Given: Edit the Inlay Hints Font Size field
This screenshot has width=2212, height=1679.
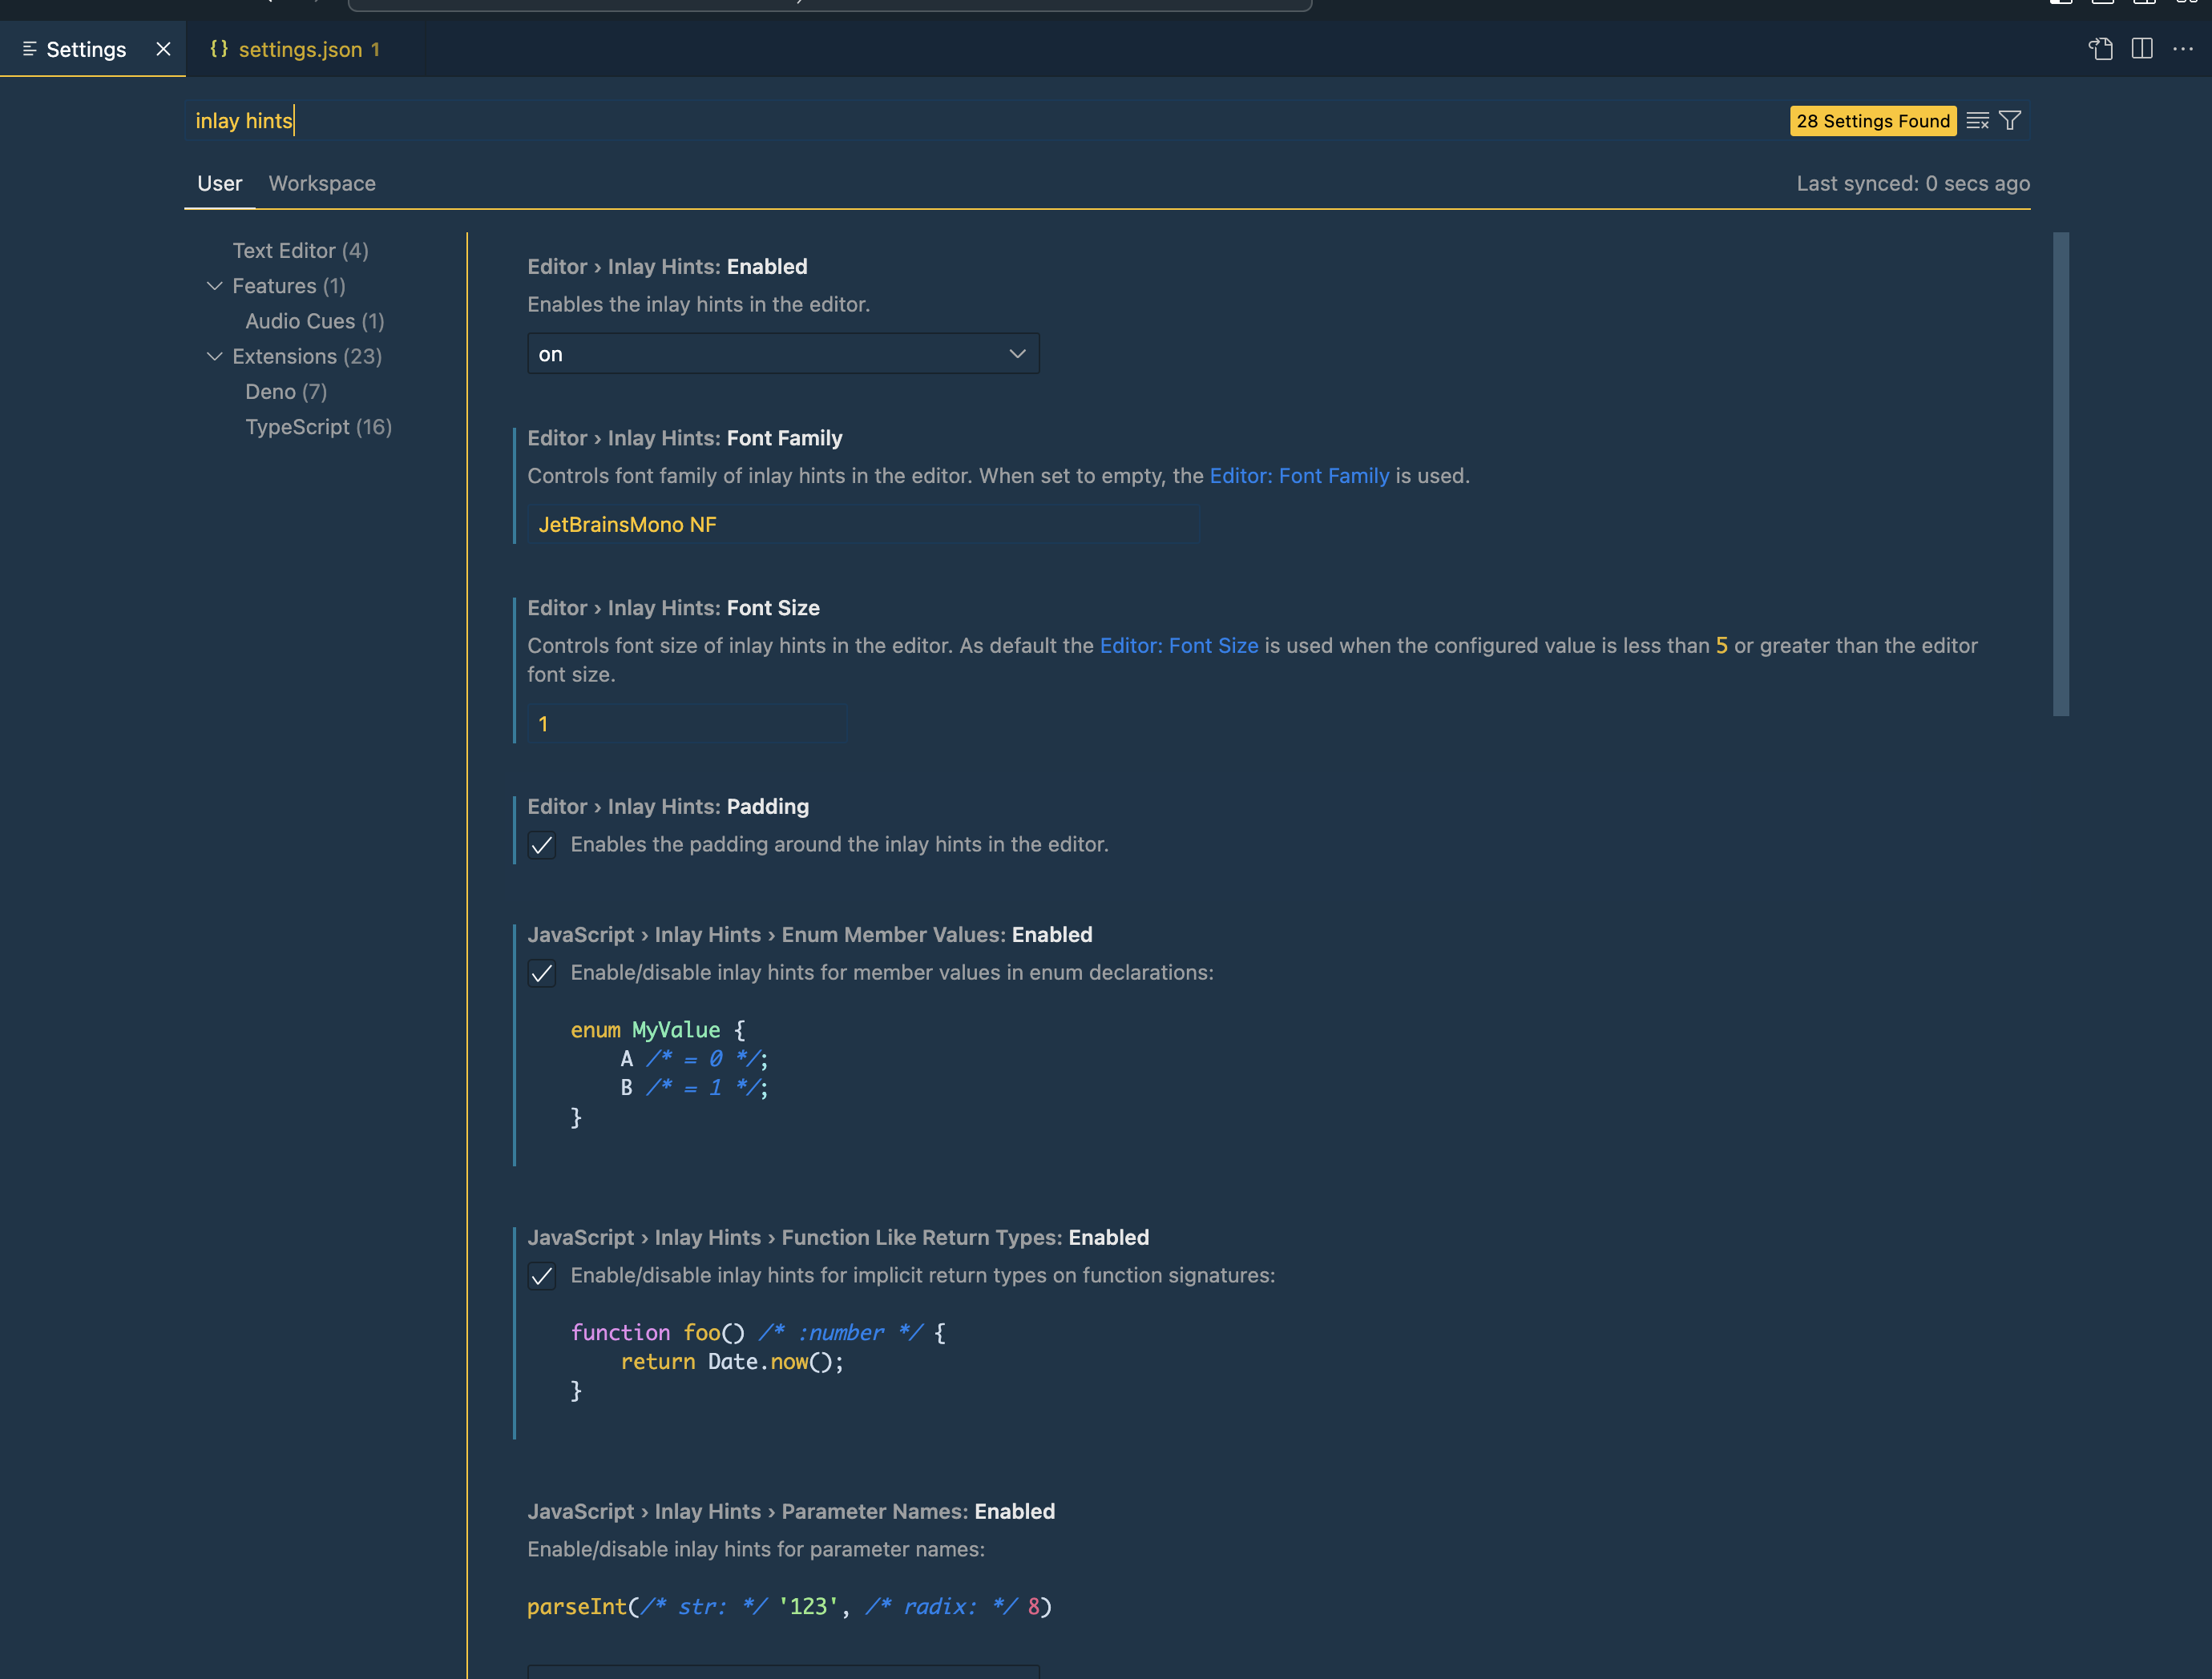Looking at the screenshot, I should click(687, 723).
